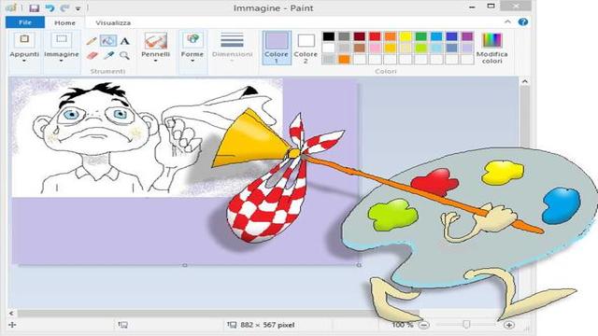The image size is (598, 336).
Task: Pick the dark gray color swatch
Action: [x=344, y=36]
